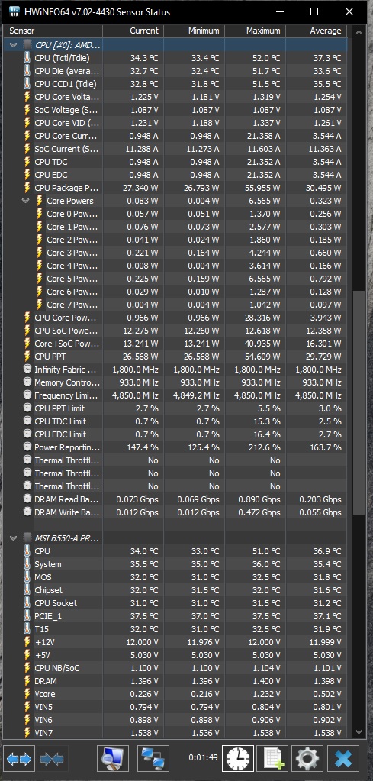Viewport: 373px width, 781px height.
Task: Click the scrollbar up arrow
Action: (x=358, y=32)
